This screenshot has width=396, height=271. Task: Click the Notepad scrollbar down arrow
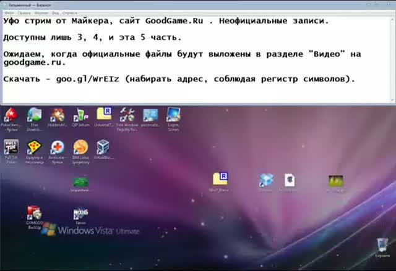[393, 100]
